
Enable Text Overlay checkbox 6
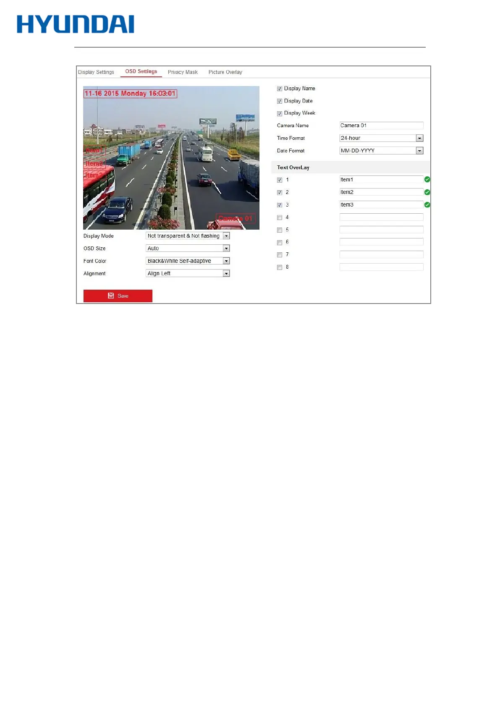coord(279,242)
